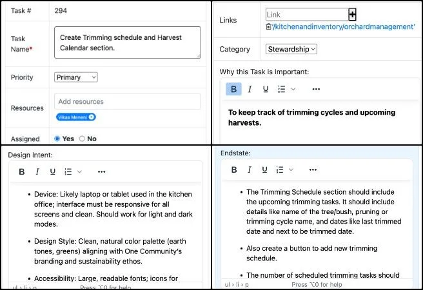Image resolution: width=423 pixels, height=290 pixels.
Task: Expand list style options in Design Intent
Action: [x=80, y=171]
